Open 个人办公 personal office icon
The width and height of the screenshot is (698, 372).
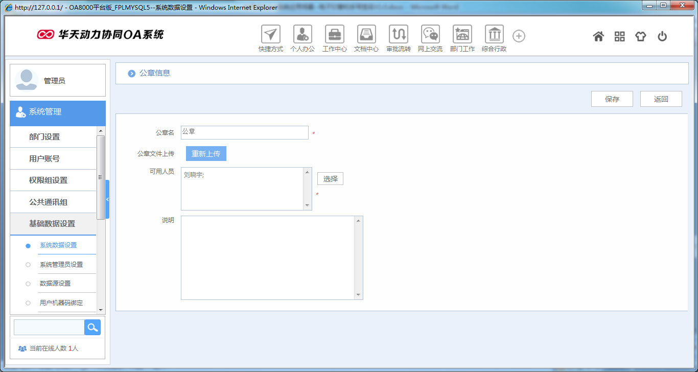coord(303,35)
